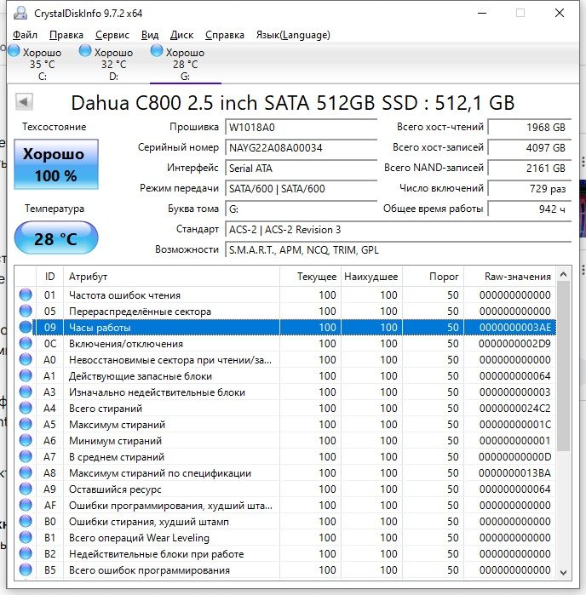Click status icon of row 09 Часы работы
Viewport: 586px width, 595px height.
click(26, 327)
